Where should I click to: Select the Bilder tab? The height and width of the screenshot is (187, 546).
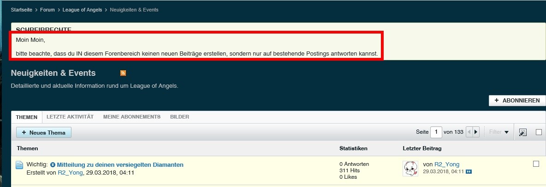coord(179,117)
